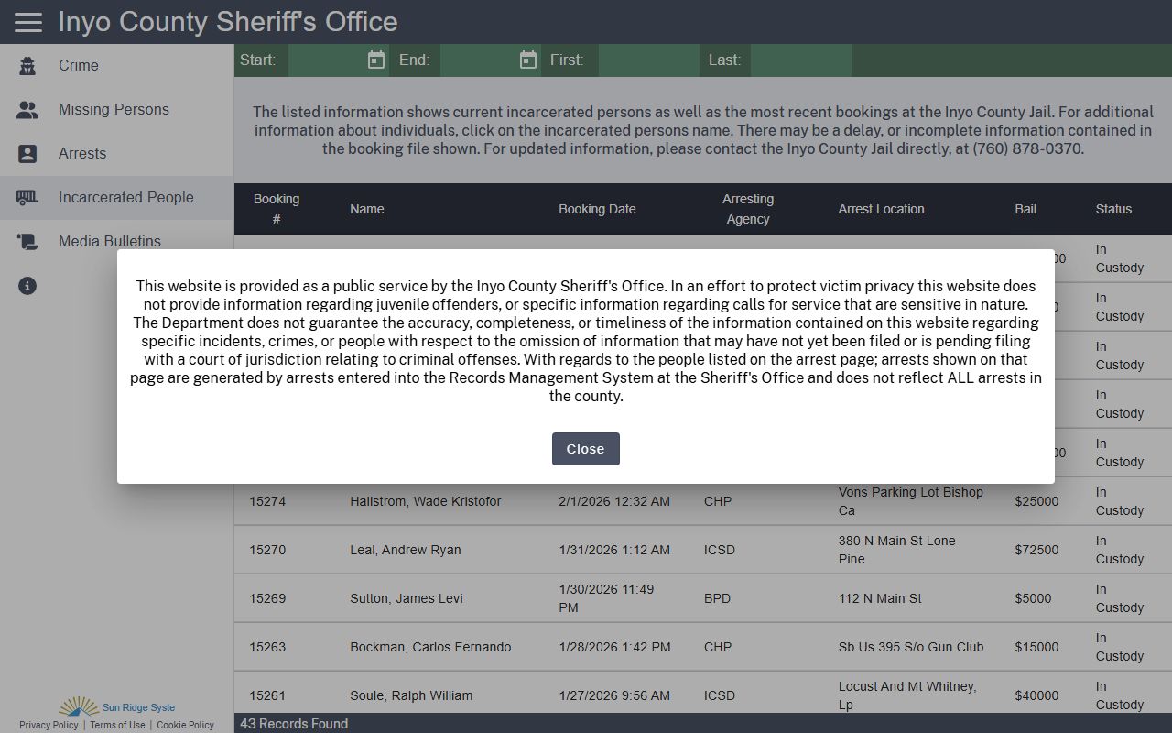Open record for Soule, Ralph William

coord(411,695)
